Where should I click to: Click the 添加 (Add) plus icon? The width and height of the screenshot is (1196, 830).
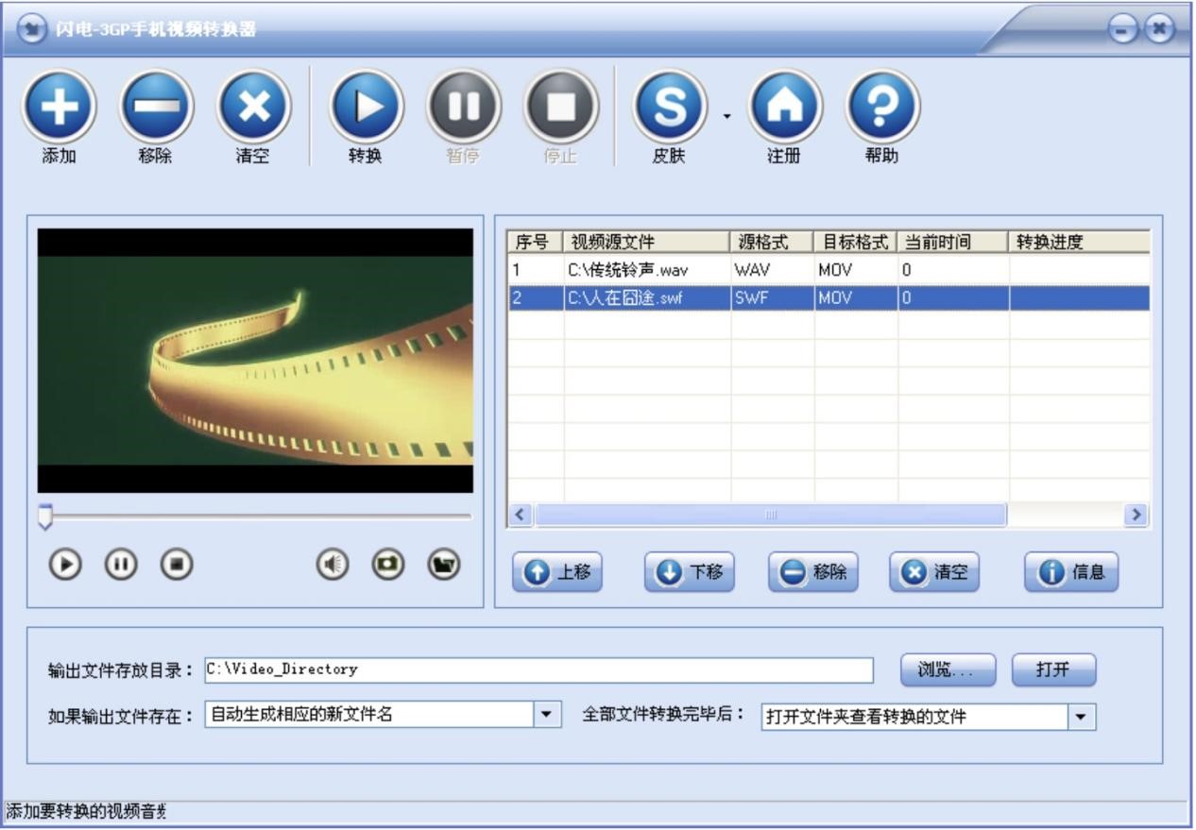(60, 107)
